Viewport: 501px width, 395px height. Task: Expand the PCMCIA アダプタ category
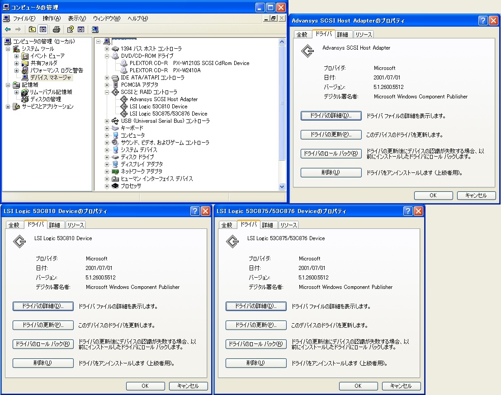(107, 85)
